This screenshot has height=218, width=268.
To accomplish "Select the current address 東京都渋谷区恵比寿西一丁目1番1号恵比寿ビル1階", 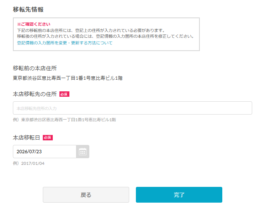I will coord(68,78).
